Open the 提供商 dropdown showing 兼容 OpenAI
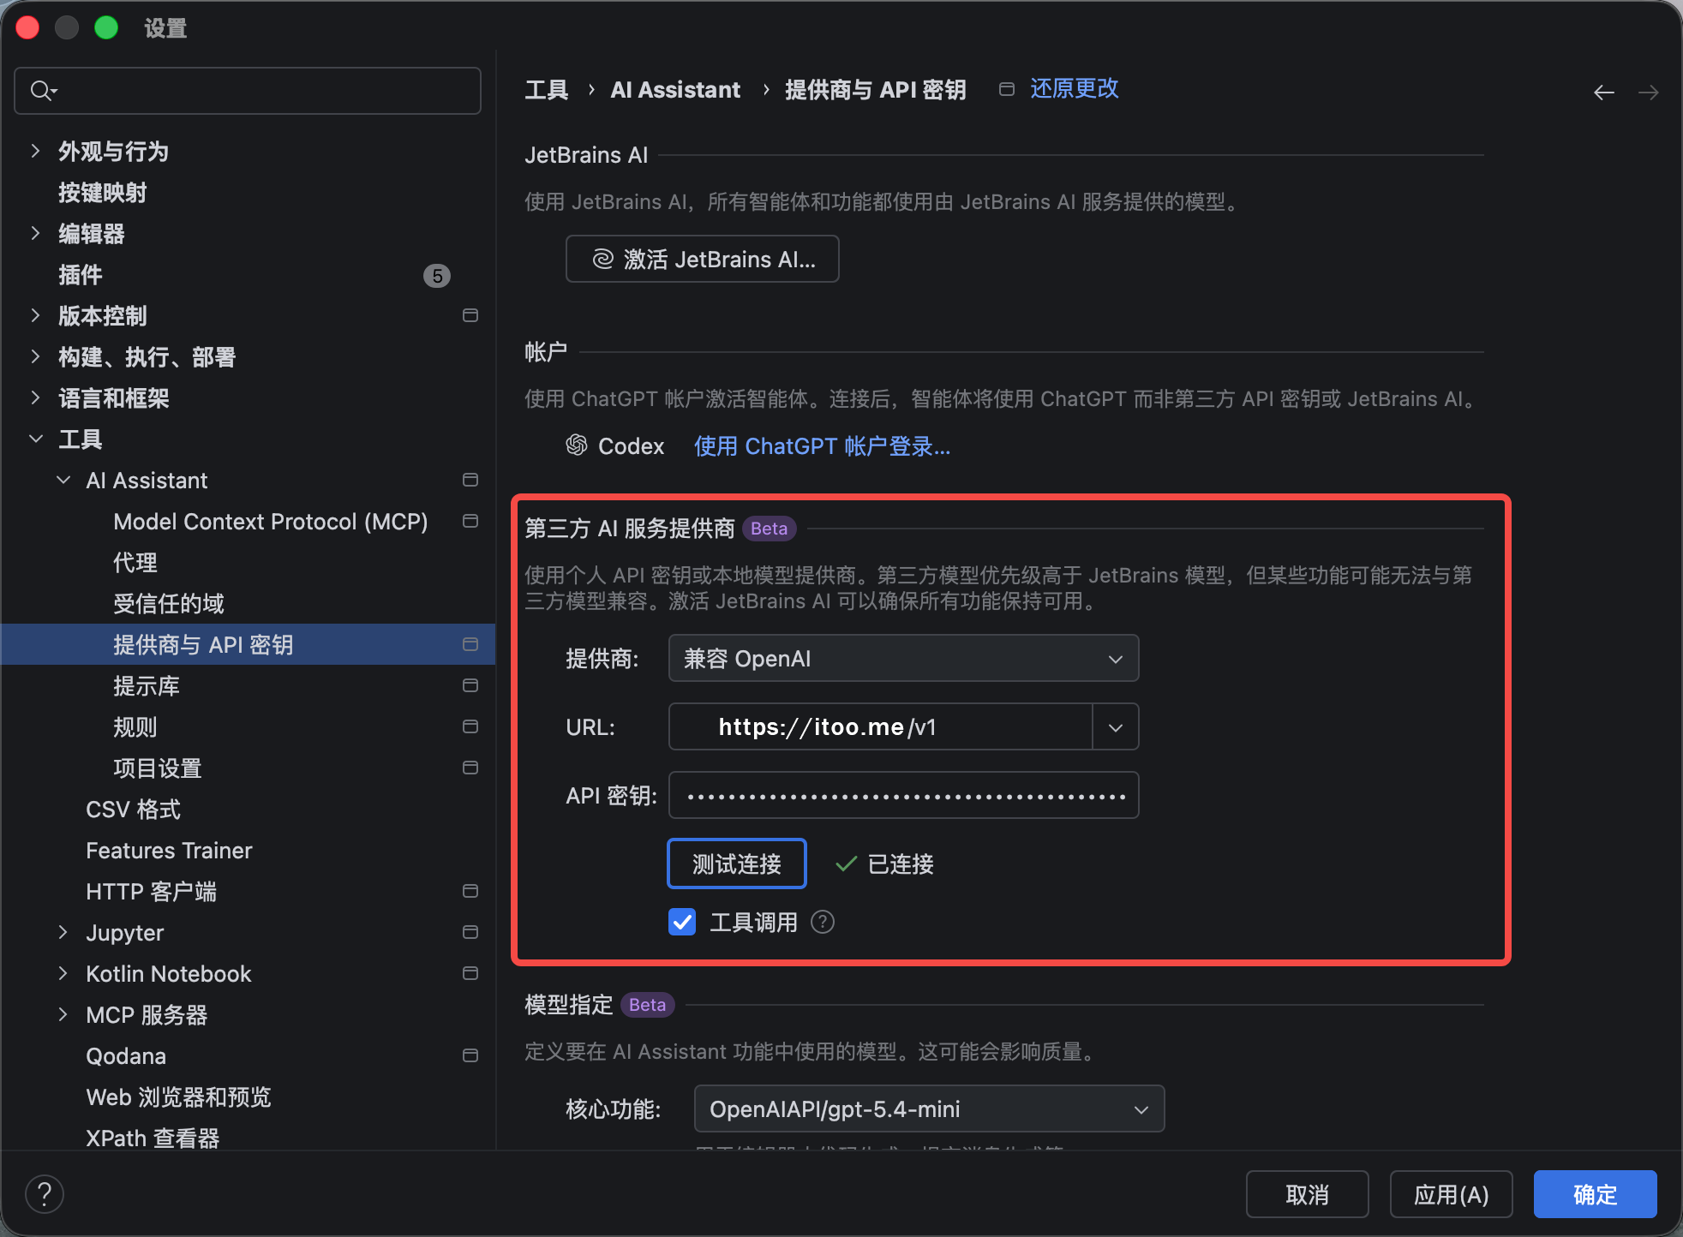The height and width of the screenshot is (1237, 1683). coord(903,658)
